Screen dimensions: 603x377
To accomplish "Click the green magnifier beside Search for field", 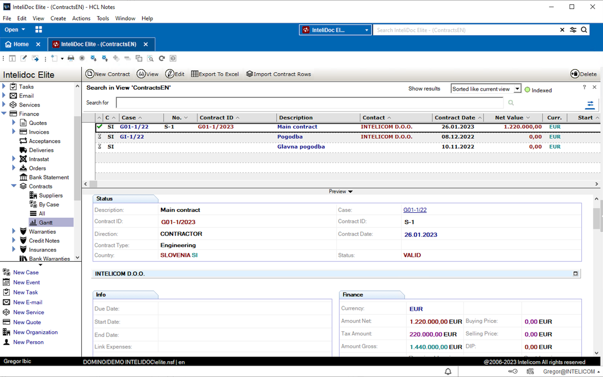I will (511, 103).
